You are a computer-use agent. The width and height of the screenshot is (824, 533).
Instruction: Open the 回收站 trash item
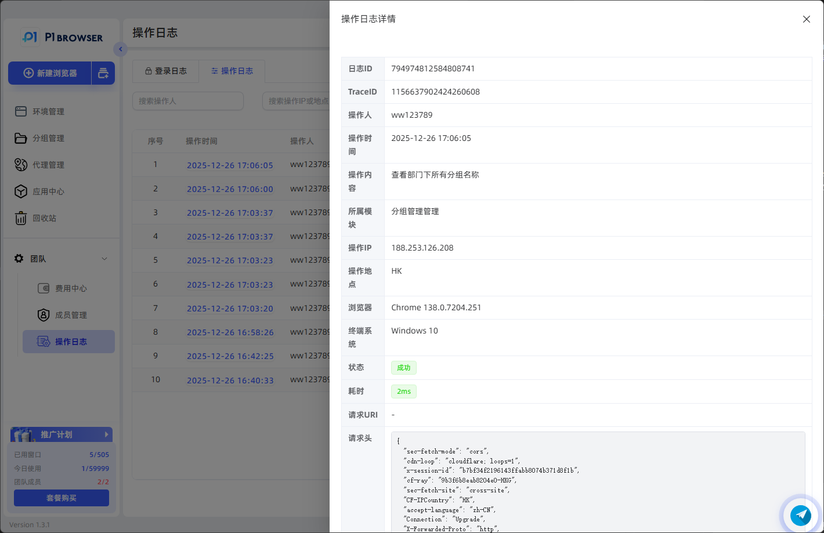point(44,218)
